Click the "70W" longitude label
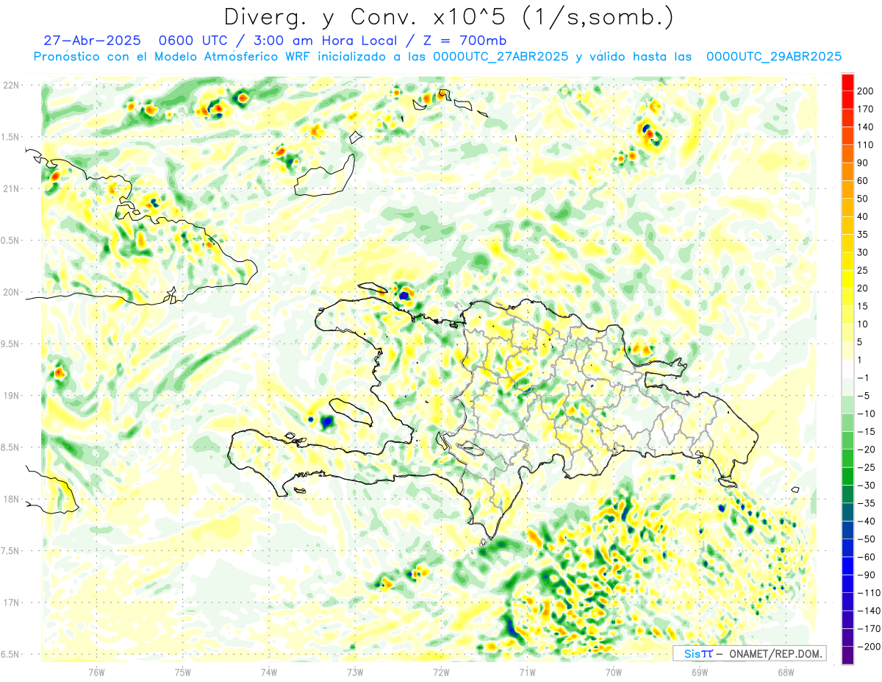 (613, 672)
